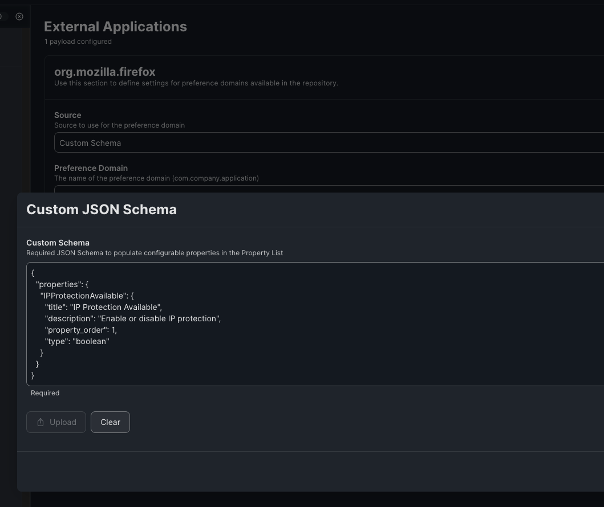Image resolution: width=604 pixels, height=507 pixels.
Task: Click the circled X icon at top left
Action: [x=19, y=17]
